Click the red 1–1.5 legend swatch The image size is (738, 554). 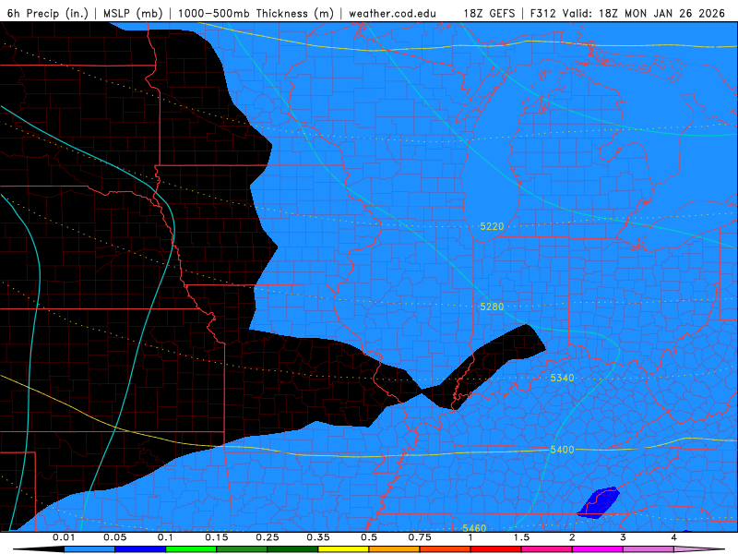tap(496, 549)
